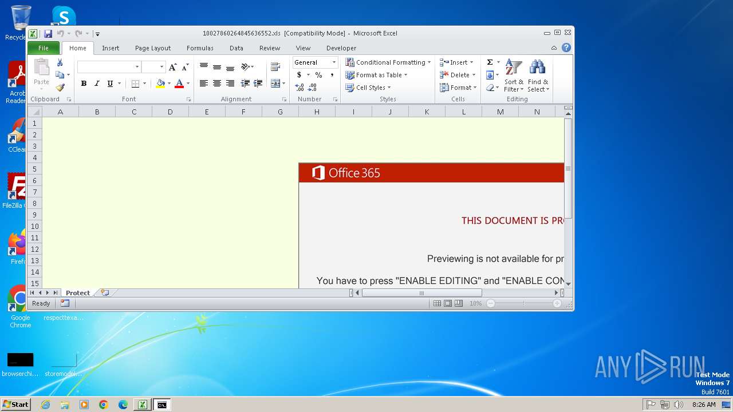Open Excel Help question mark icon
The image size is (733, 412).
566,48
